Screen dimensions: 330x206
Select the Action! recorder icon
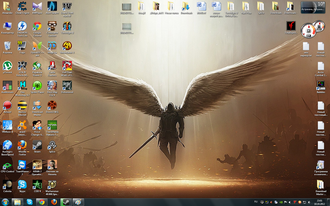point(7,107)
